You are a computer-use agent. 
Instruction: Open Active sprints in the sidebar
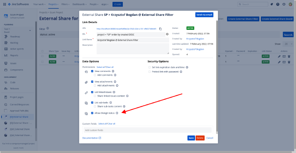point(17,49)
